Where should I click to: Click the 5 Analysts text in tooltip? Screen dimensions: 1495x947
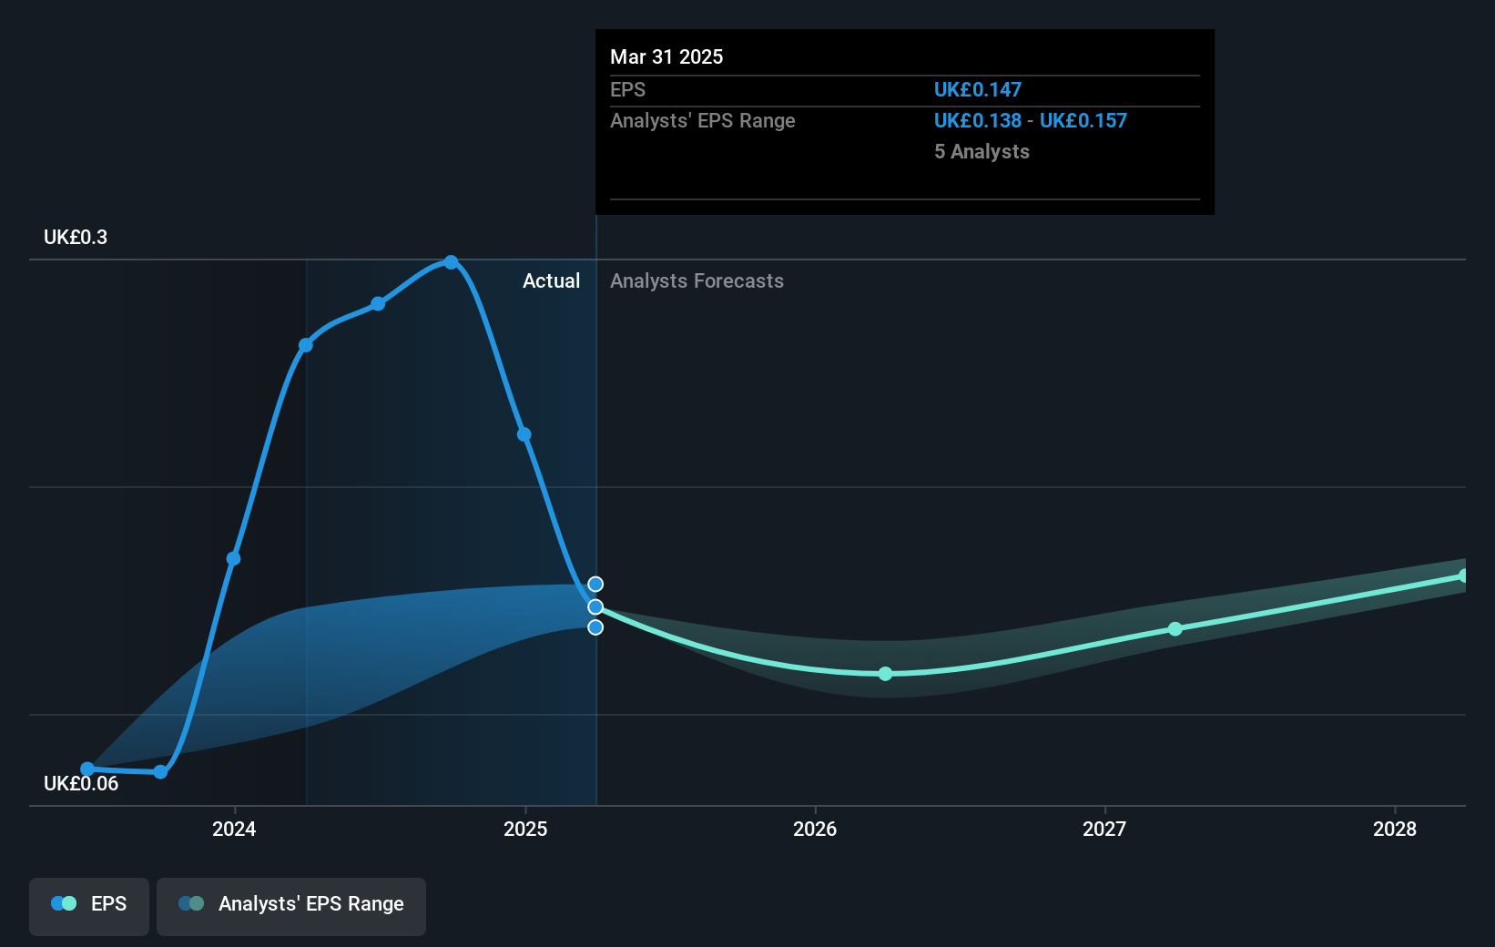point(981,152)
